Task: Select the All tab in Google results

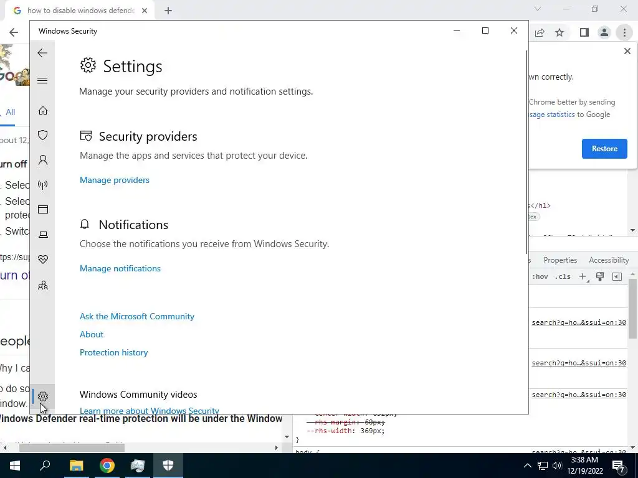Action: coord(10,112)
